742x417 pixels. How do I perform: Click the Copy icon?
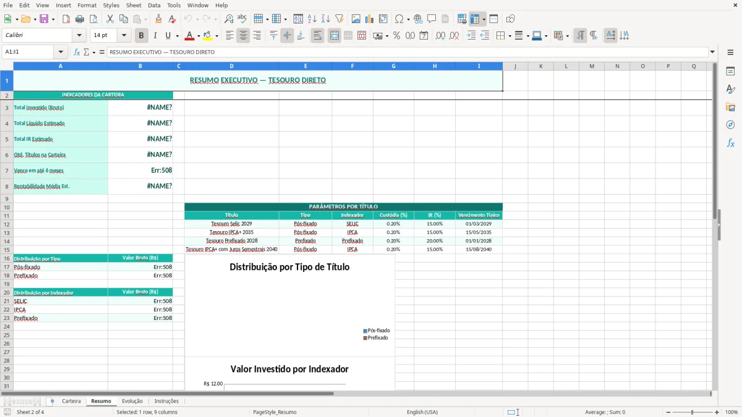pyautogui.click(x=123, y=19)
